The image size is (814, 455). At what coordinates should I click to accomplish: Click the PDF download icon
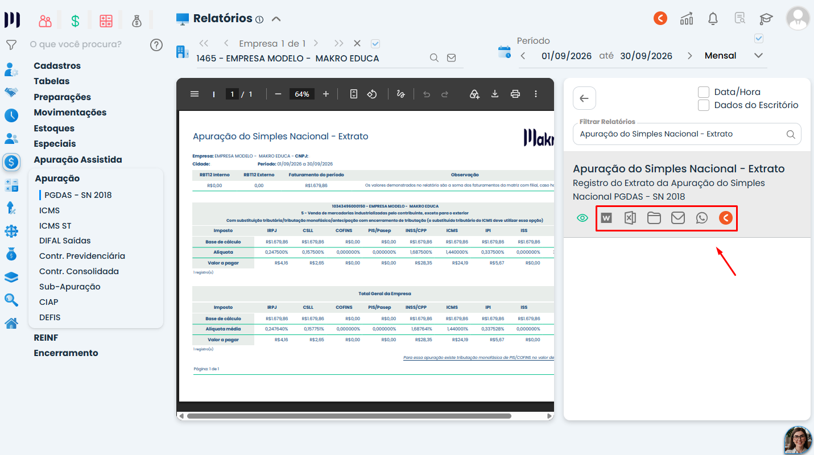[x=495, y=94]
